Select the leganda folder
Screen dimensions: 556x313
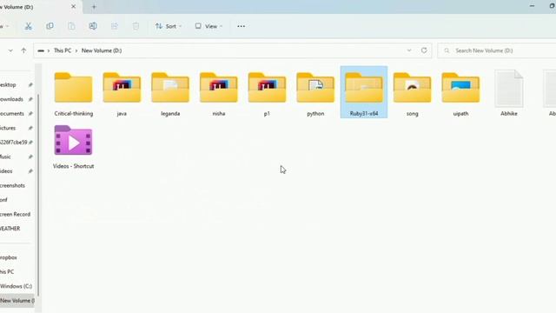[170, 93]
